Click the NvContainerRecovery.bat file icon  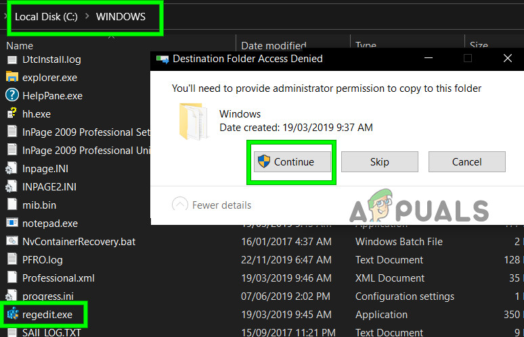12,241
